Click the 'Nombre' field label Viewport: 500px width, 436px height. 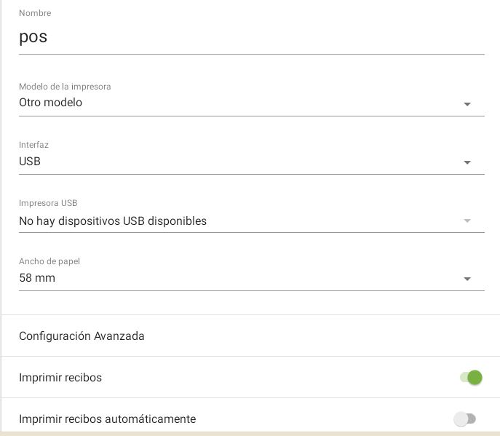(35, 13)
